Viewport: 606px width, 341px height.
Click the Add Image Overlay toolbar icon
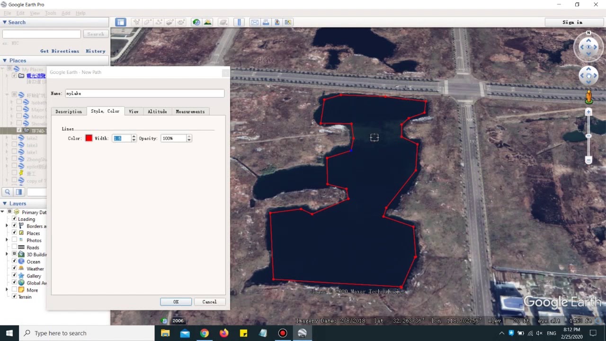(x=170, y=22)
